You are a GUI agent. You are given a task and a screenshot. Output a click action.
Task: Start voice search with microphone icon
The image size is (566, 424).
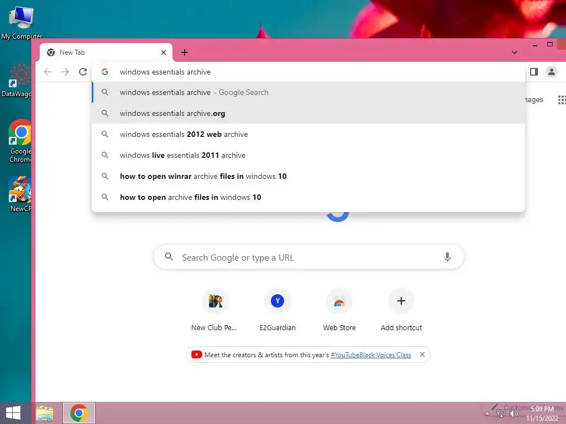pos(447,257)
